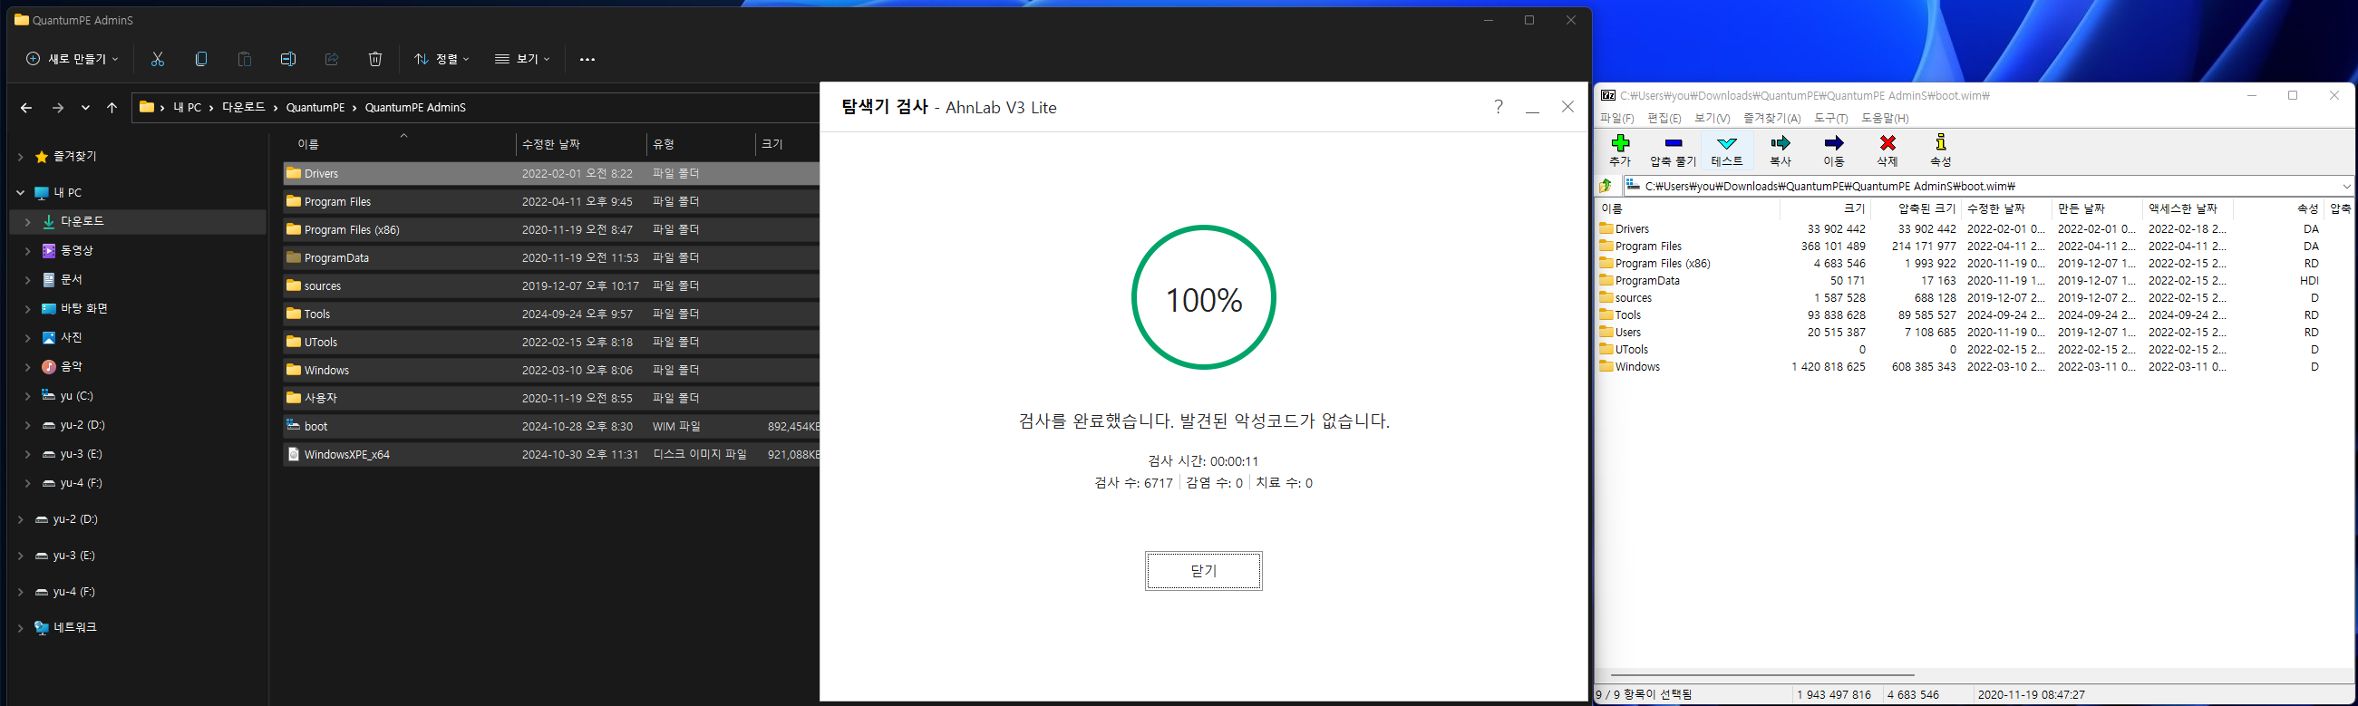Expand yu (C:) drive node

(27, 397)
